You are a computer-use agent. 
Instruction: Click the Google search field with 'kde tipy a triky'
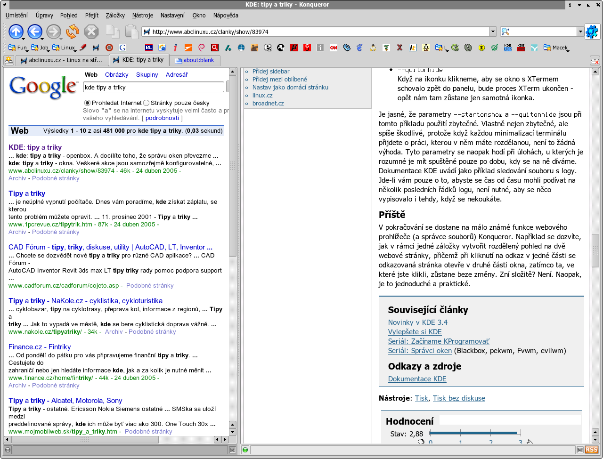[154, 87]
